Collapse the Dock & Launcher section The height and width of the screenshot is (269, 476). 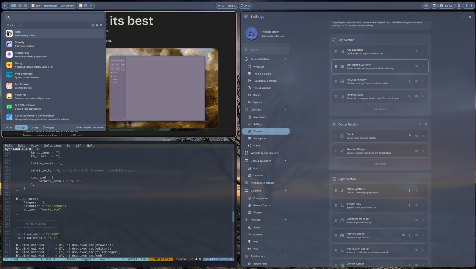point(285,161)
